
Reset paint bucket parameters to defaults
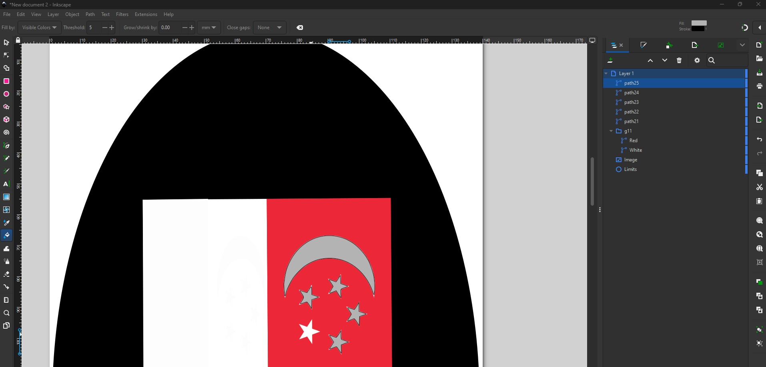(300, 28)
